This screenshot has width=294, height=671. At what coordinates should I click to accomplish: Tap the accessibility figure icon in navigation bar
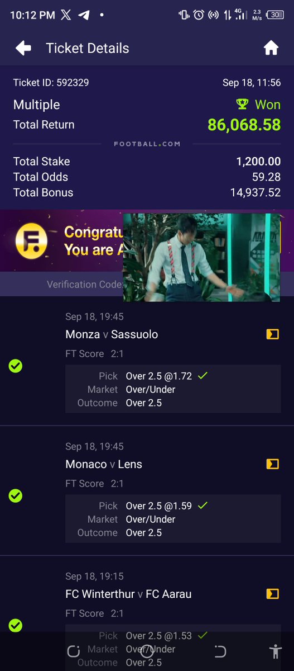pyautogui.click(x=275, y=651)
